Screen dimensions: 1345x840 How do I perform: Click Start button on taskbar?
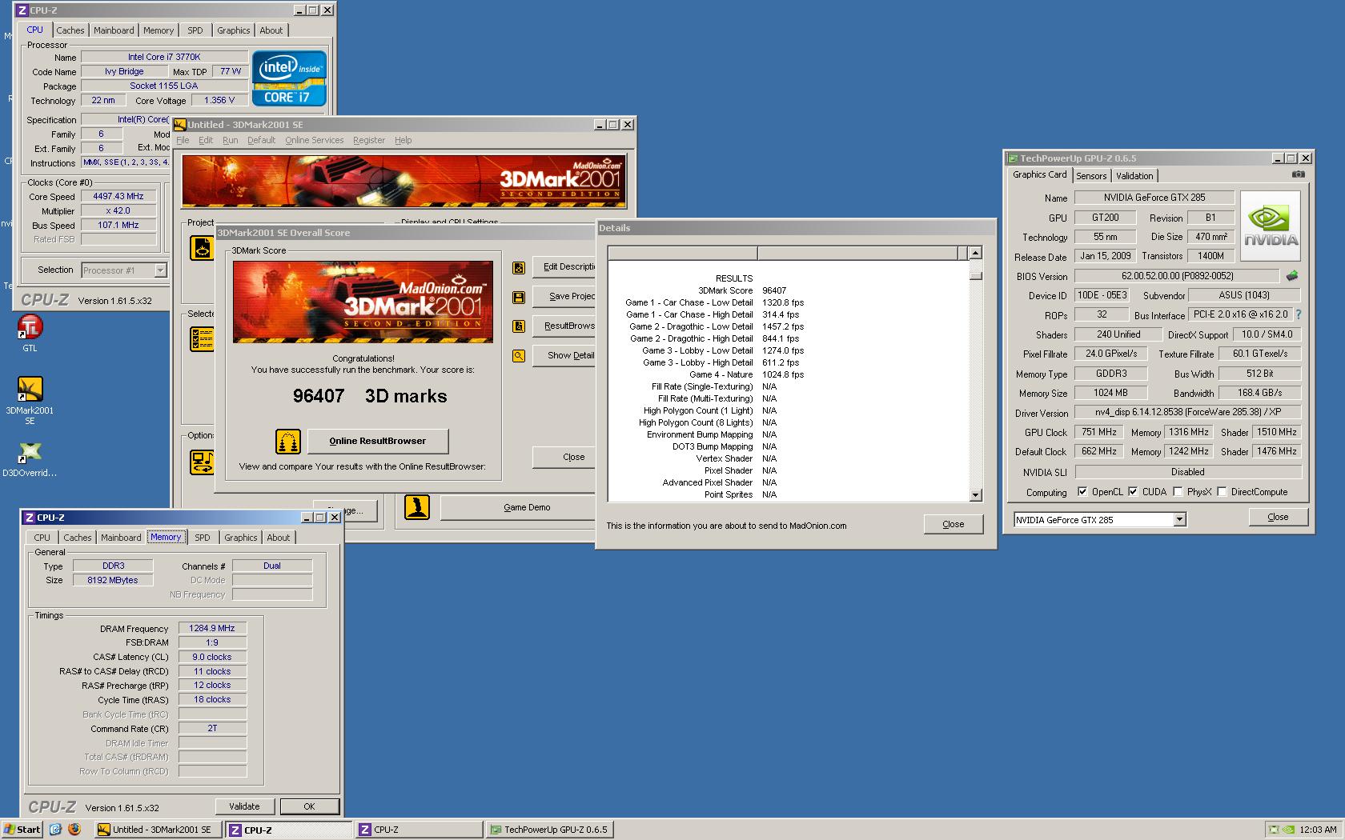click(22, 830)
